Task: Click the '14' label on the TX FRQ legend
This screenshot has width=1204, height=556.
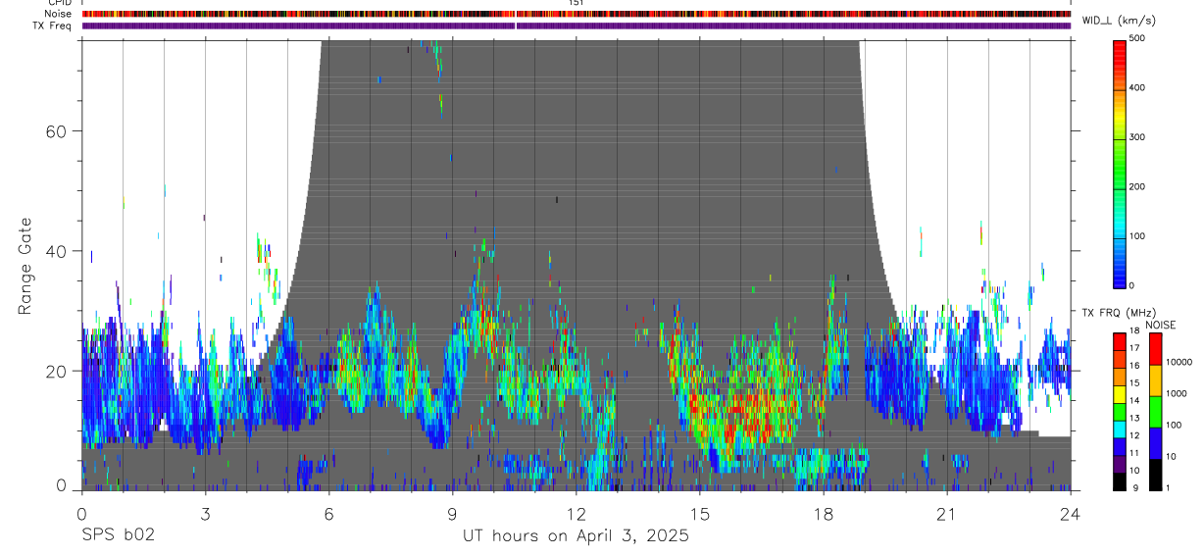Action: point(1133,400)
